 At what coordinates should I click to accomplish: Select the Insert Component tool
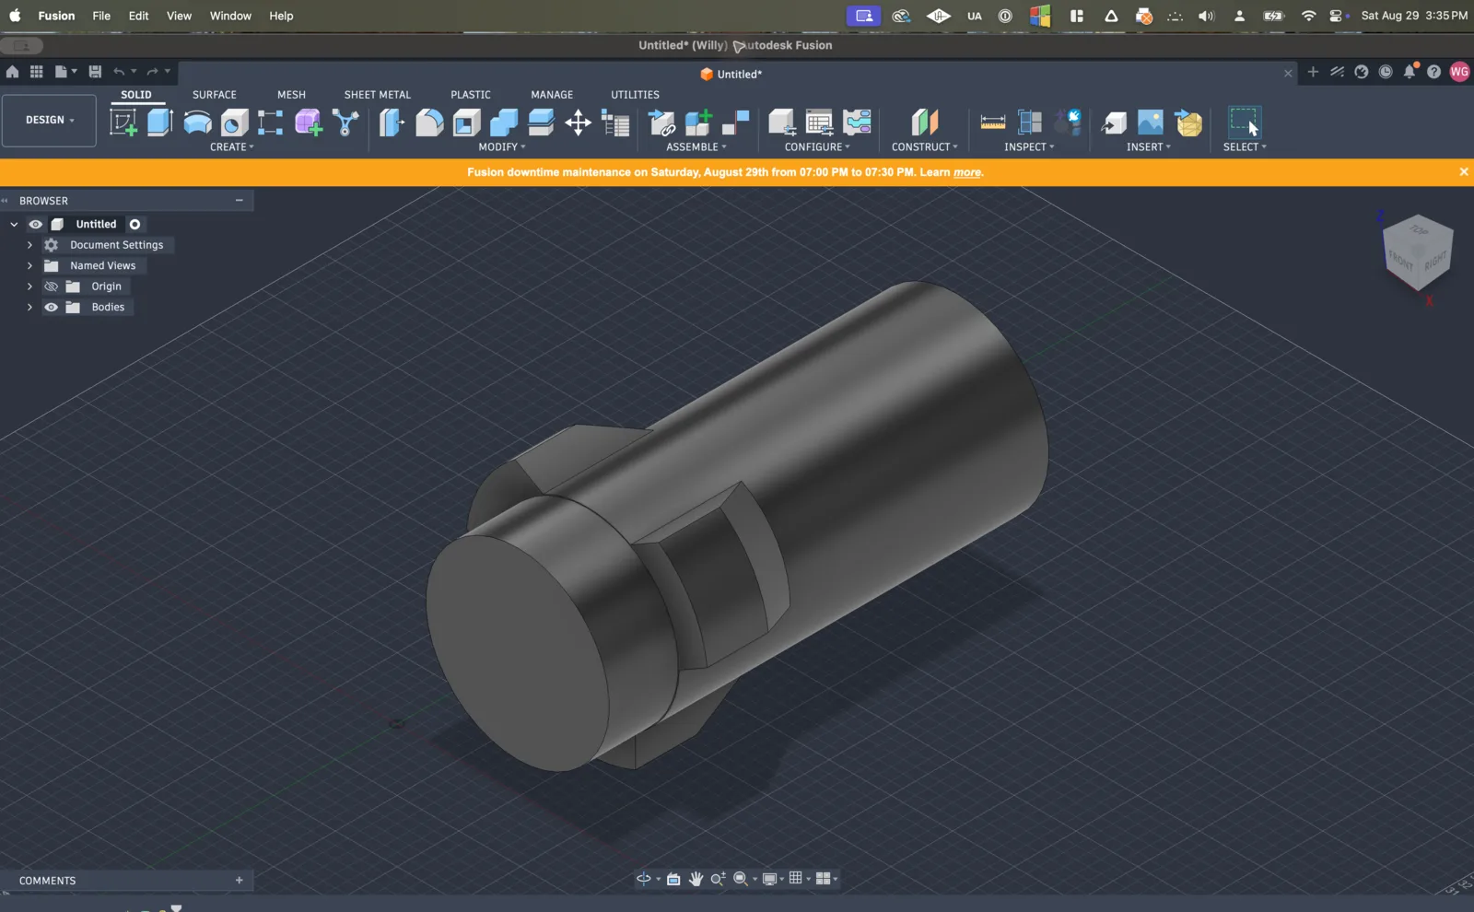click(x=661, y=123)
